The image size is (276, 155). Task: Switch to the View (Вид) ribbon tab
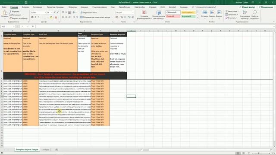(113, 7)
